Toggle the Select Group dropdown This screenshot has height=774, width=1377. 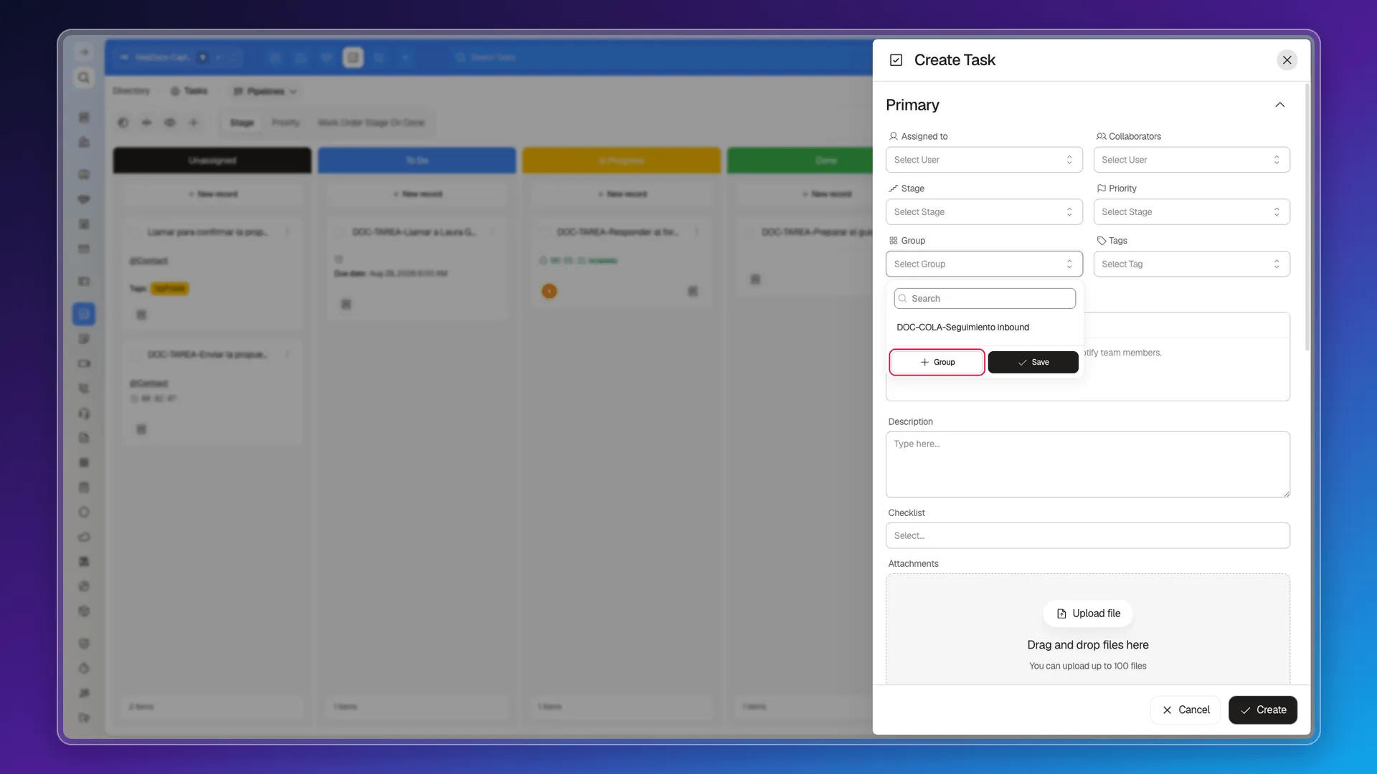[983, 264]
